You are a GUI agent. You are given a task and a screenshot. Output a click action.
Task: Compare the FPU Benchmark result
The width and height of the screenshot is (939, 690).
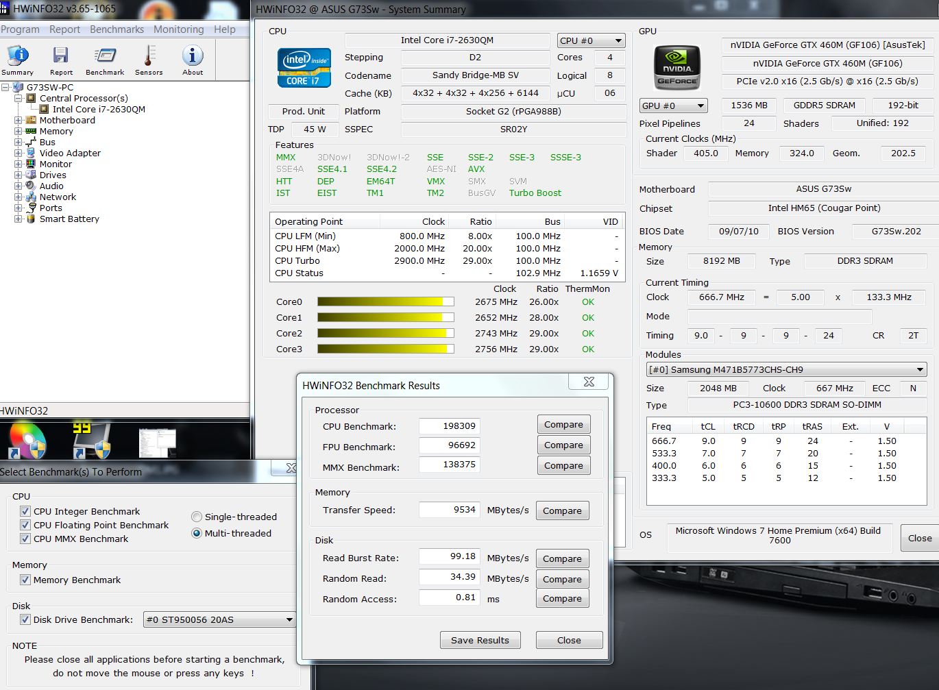coord(563,445)
